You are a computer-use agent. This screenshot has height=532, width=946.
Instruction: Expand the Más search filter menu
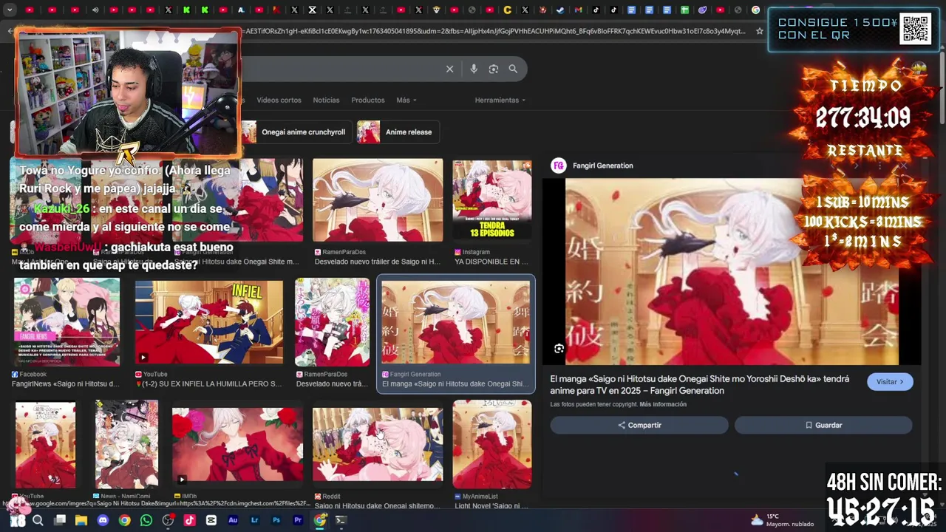pyautogui.click(x=406, y=100)
